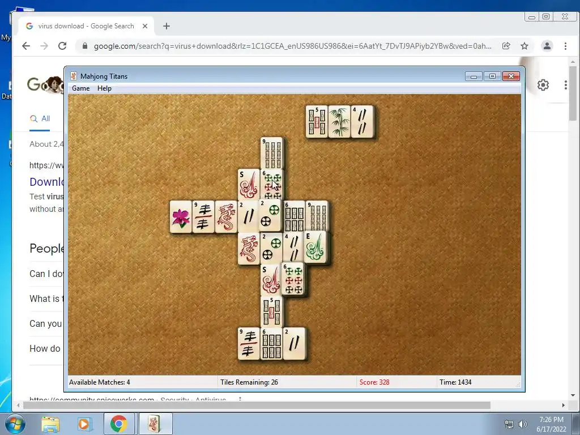Select the 2 circles tile left of the 6 bamboo
Screen dimensions: 580x435
pyautogui.click(x=271, y=216)
